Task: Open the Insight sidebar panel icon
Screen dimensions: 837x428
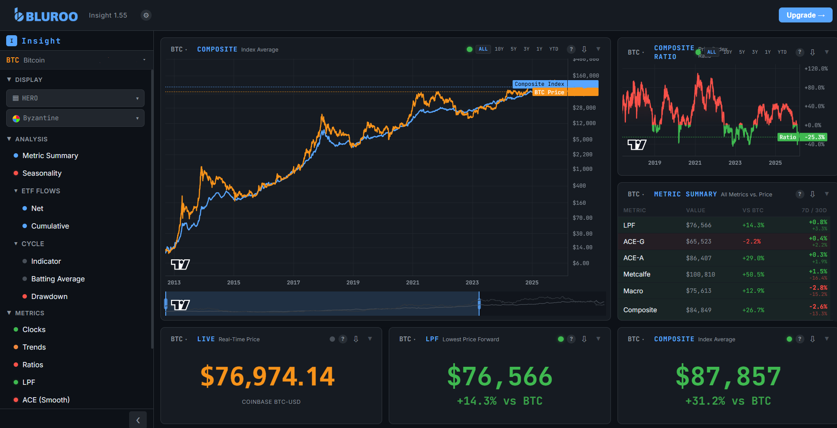Action: pos(11,41)
